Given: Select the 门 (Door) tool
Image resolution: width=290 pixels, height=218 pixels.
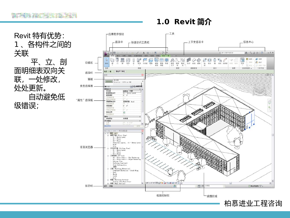Looking at the screenshot, I should [x=117, y=61].
